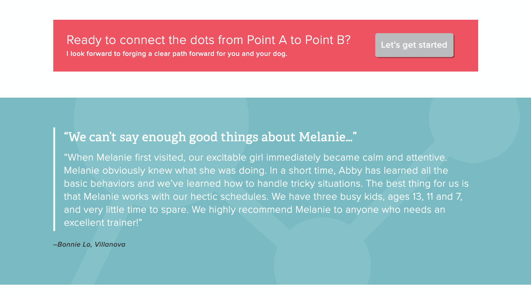Click the "Let's get started" button
The width and height of the screenshot is (531, 294).
coord(414,45)
